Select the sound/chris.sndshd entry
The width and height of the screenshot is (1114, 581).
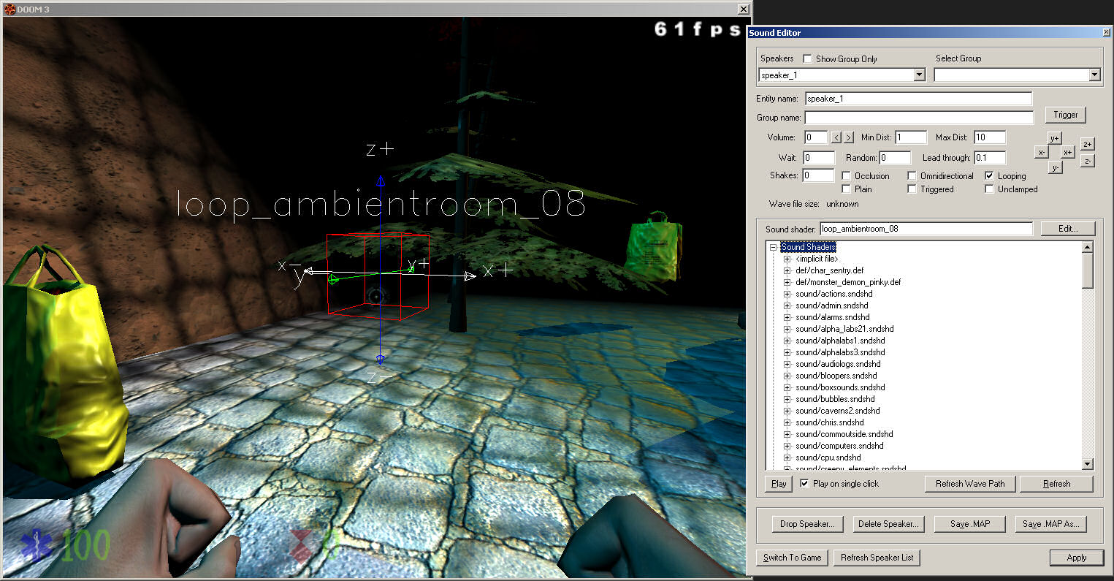click(x=830, y=422)
